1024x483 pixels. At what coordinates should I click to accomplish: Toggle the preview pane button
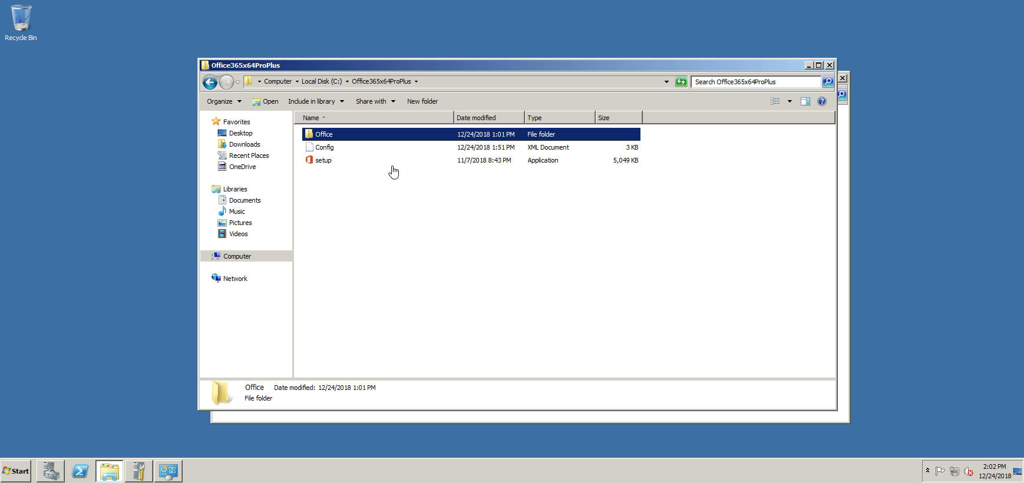(805, 101)
